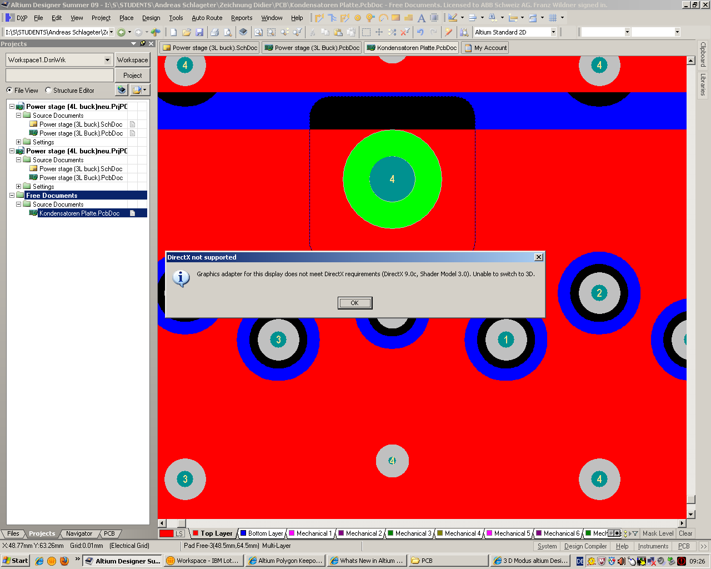Click the move selection cross-arrows icon
Screen dimensions: 711x569
click(x=379, y=32)
